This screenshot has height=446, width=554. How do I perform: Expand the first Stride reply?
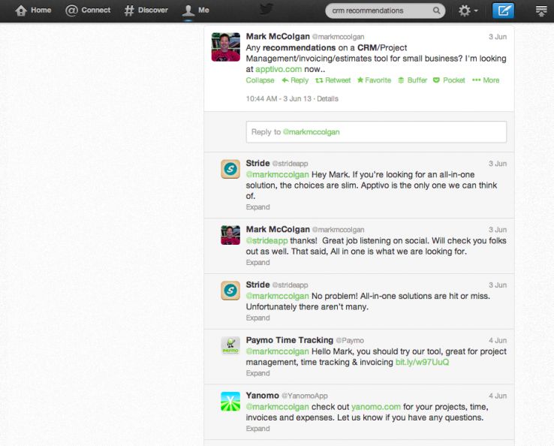click(x=257, y=207)
